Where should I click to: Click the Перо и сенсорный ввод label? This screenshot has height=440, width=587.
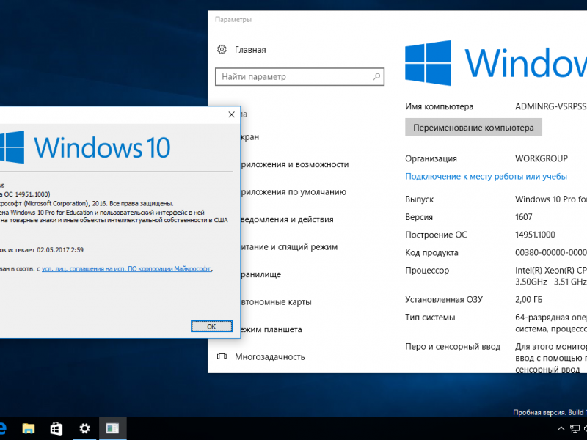(x=453, y=346)
